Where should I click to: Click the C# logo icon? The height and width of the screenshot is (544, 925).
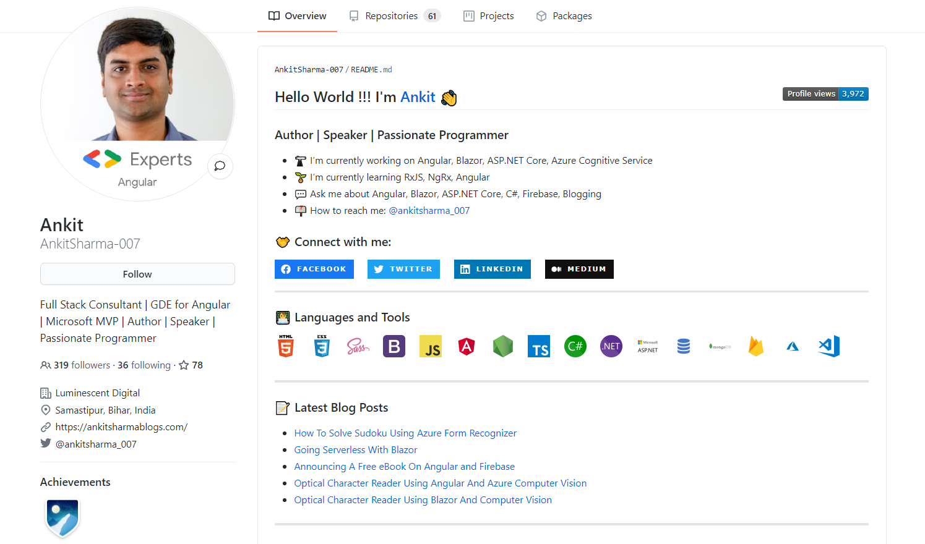click(575, 346)
